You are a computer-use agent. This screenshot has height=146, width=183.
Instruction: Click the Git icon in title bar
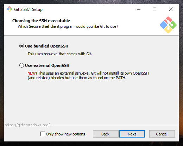(10, 9)
